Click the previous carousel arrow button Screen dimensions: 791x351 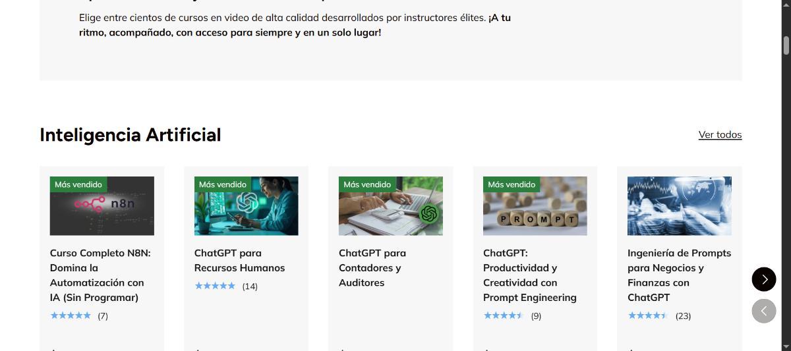click(764, 311)
